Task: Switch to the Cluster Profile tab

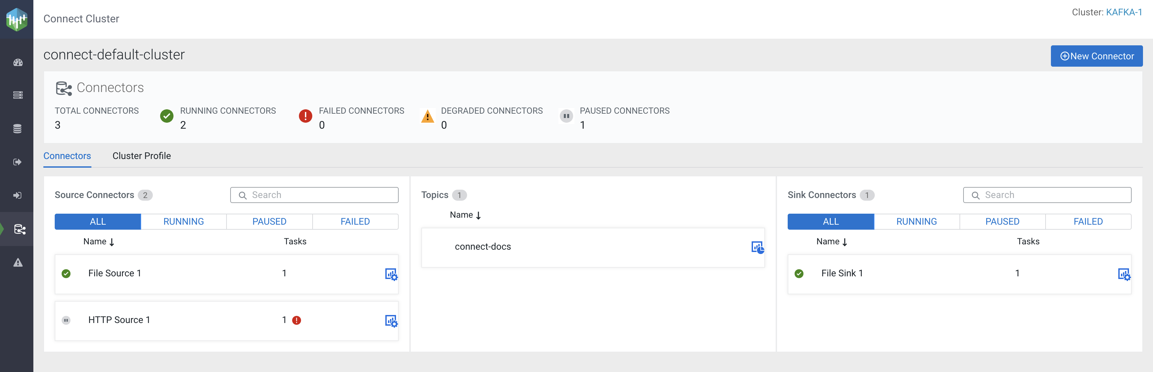Action: 141,156
